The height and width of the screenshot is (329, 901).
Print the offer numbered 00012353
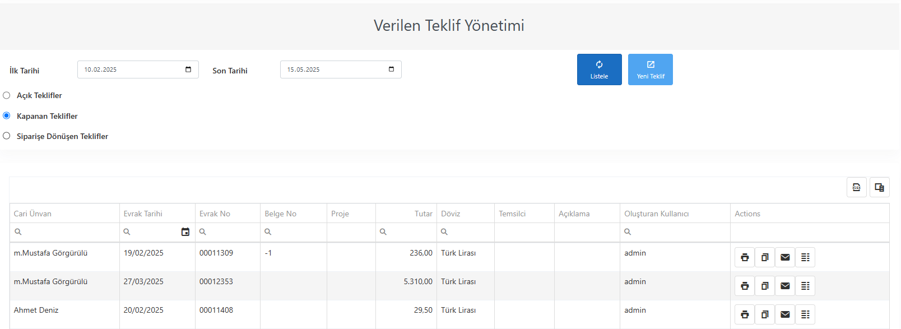click(x=745, y=286)
